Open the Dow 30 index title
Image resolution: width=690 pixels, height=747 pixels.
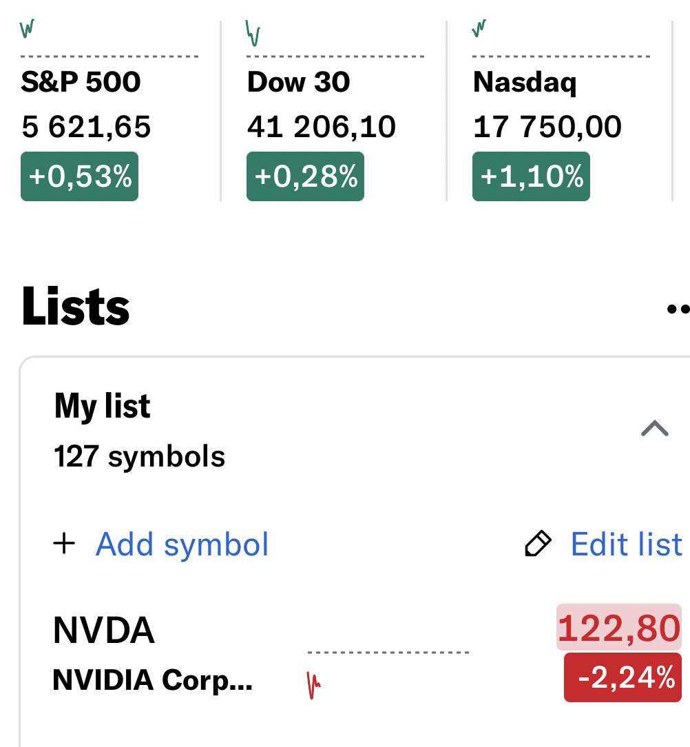pos(298,83)
